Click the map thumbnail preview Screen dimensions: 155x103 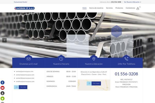[94, 85]
